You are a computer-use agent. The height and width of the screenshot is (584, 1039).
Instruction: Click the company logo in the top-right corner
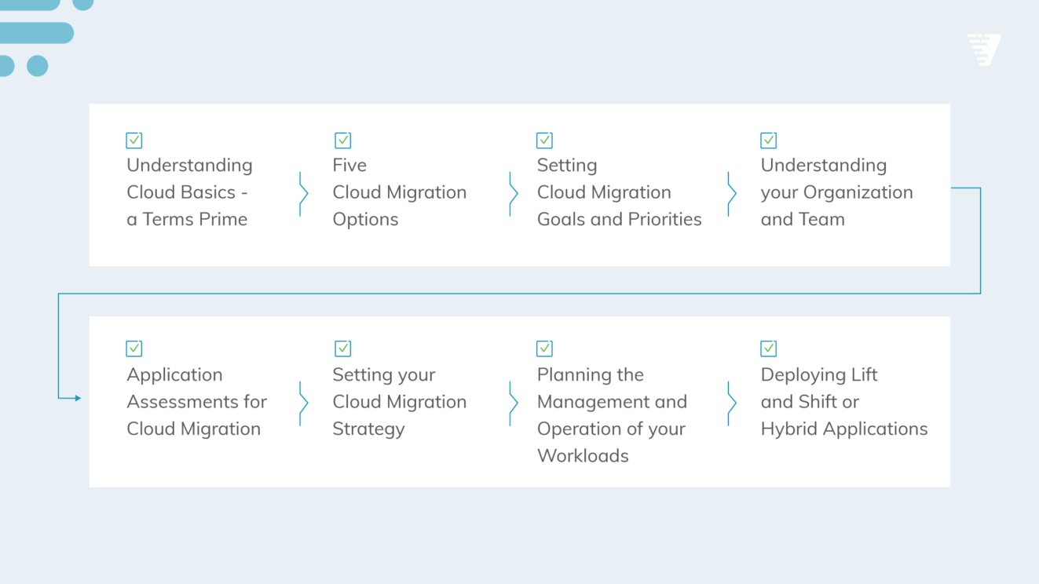pos(983,49)
